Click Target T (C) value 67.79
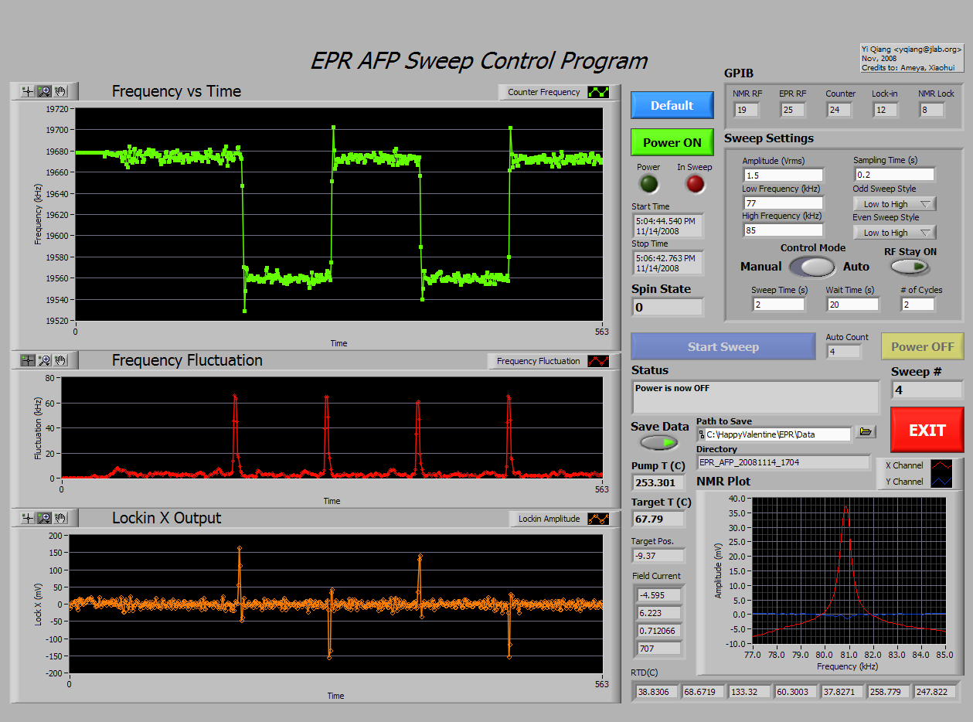 658,519
